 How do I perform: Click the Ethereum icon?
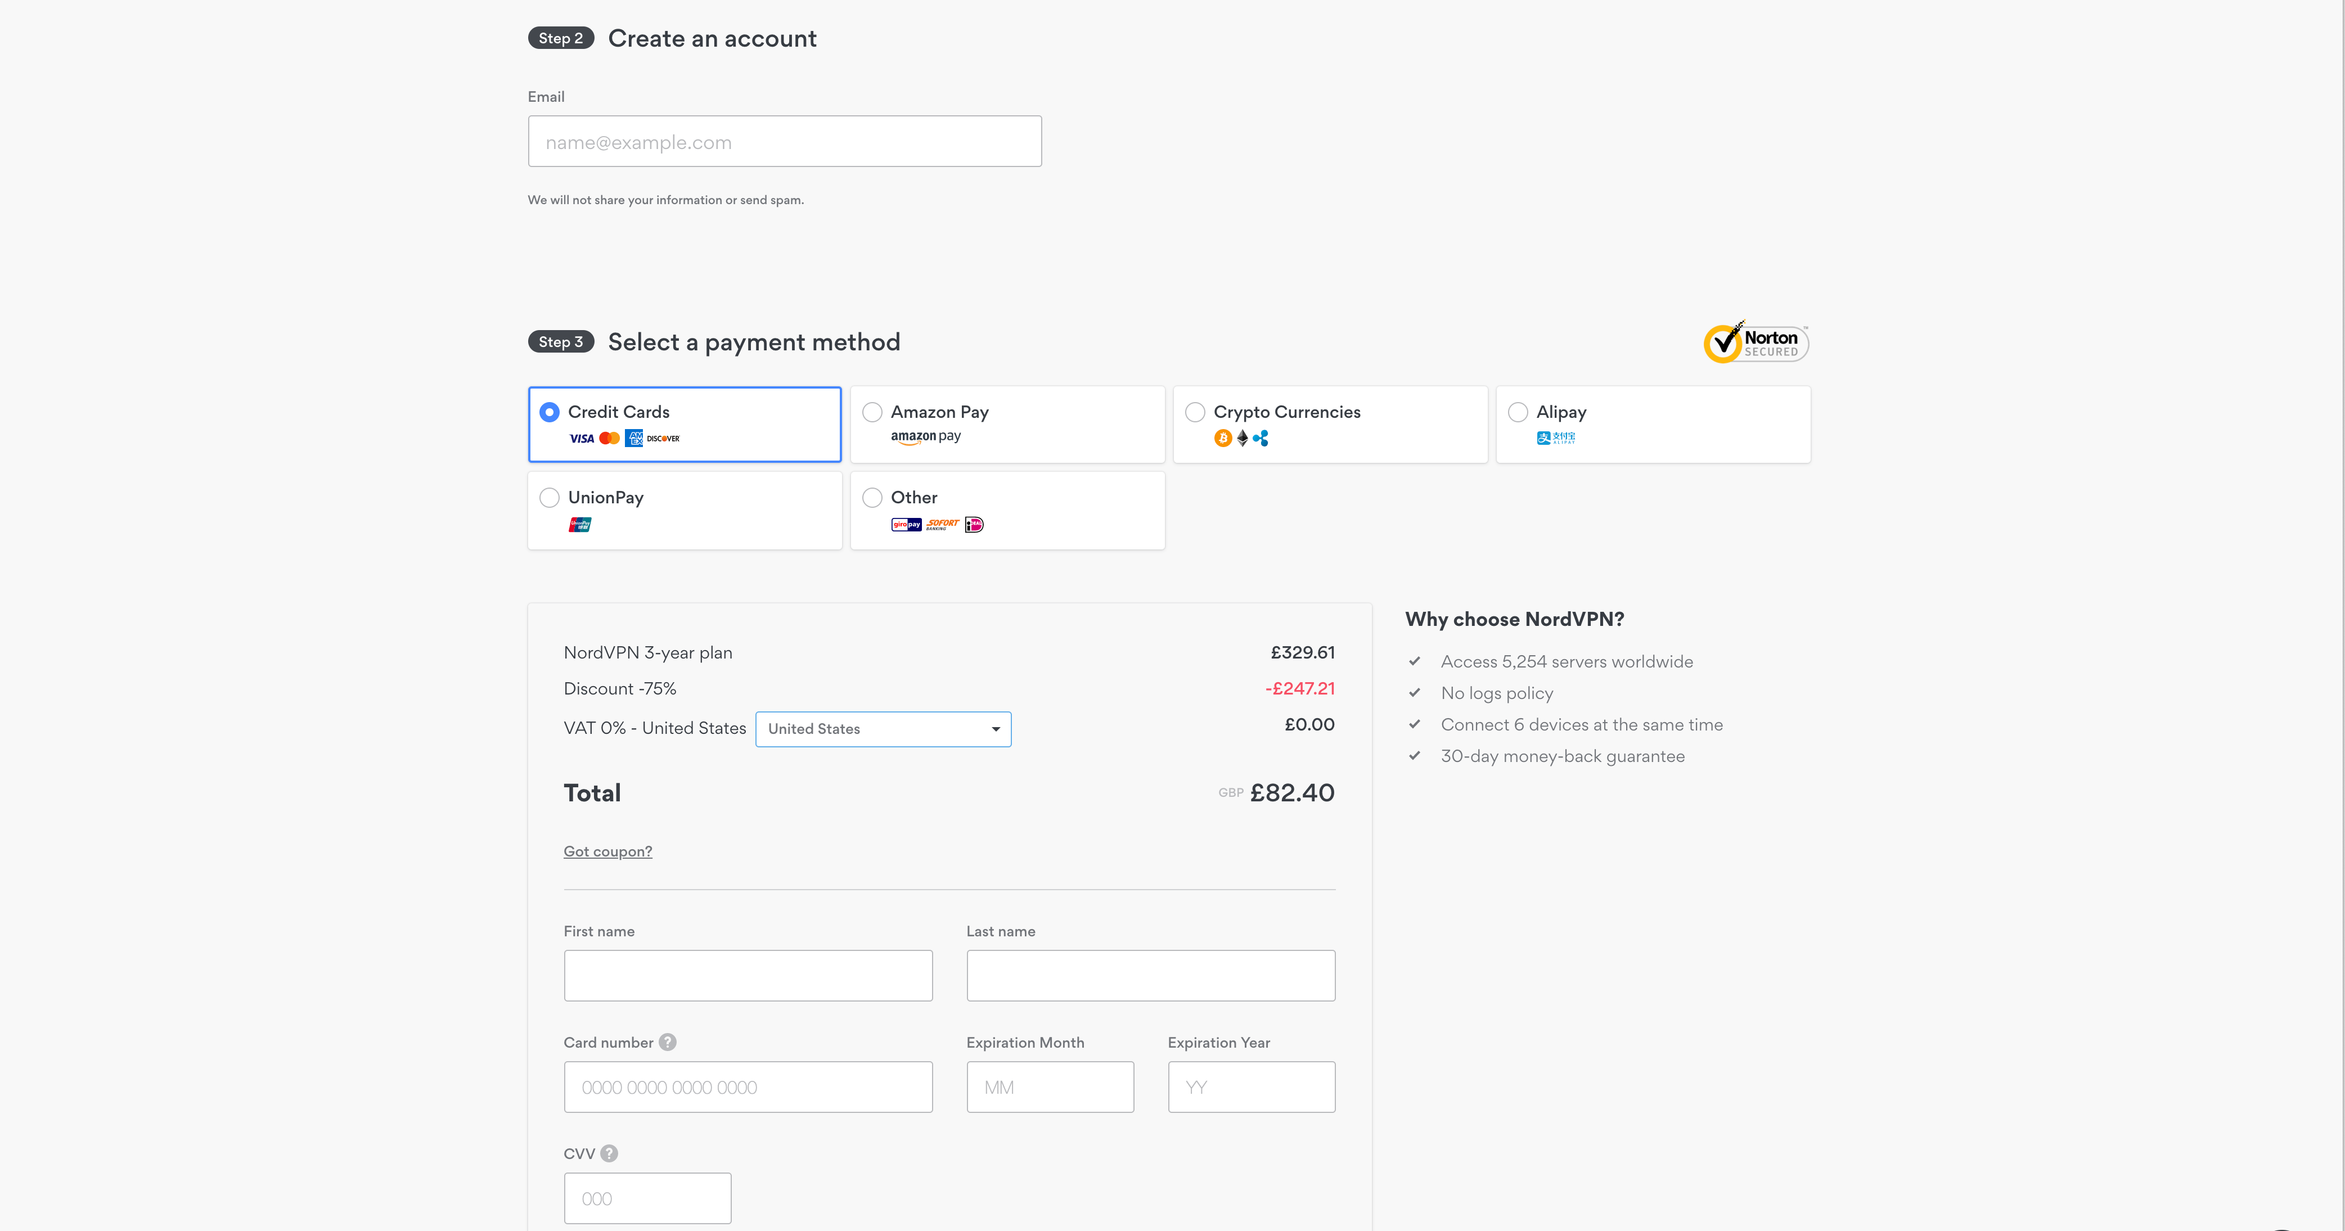[x=1243, y=439]
